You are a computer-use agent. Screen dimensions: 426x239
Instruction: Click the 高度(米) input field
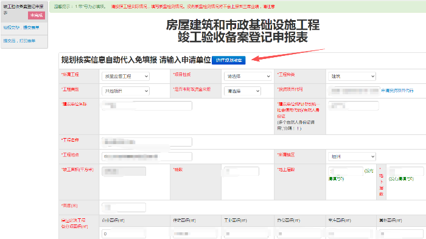click(124, 207)
